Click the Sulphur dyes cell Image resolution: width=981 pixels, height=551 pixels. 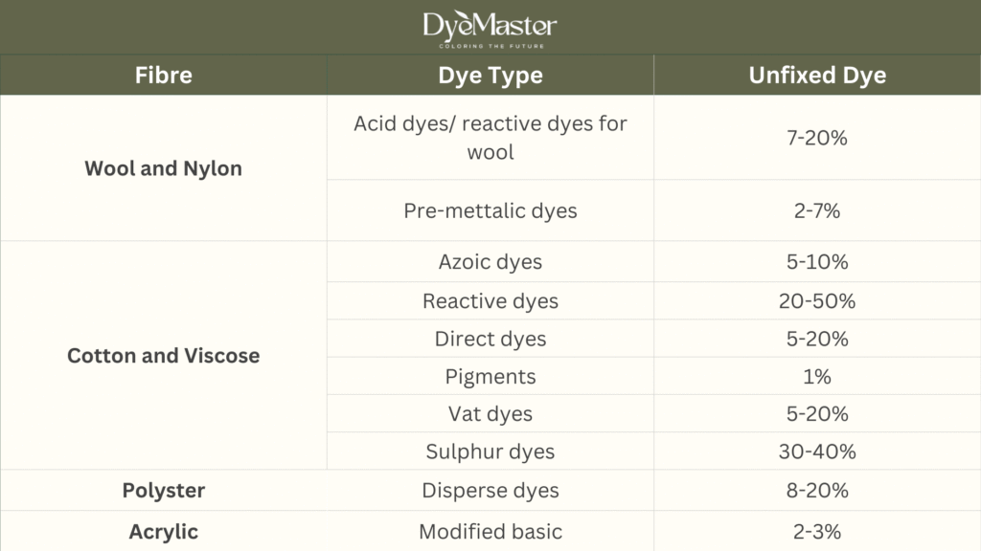pos(490,452)
